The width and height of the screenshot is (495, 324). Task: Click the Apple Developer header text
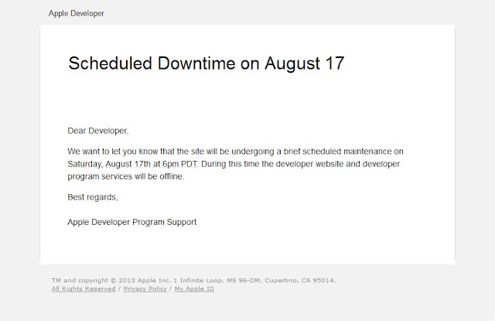[76, 14]
